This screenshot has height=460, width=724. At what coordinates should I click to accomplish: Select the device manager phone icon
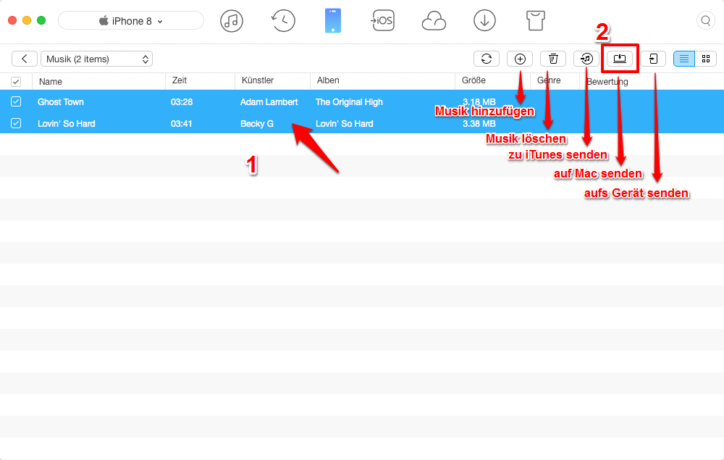click(x=333, y=21)
